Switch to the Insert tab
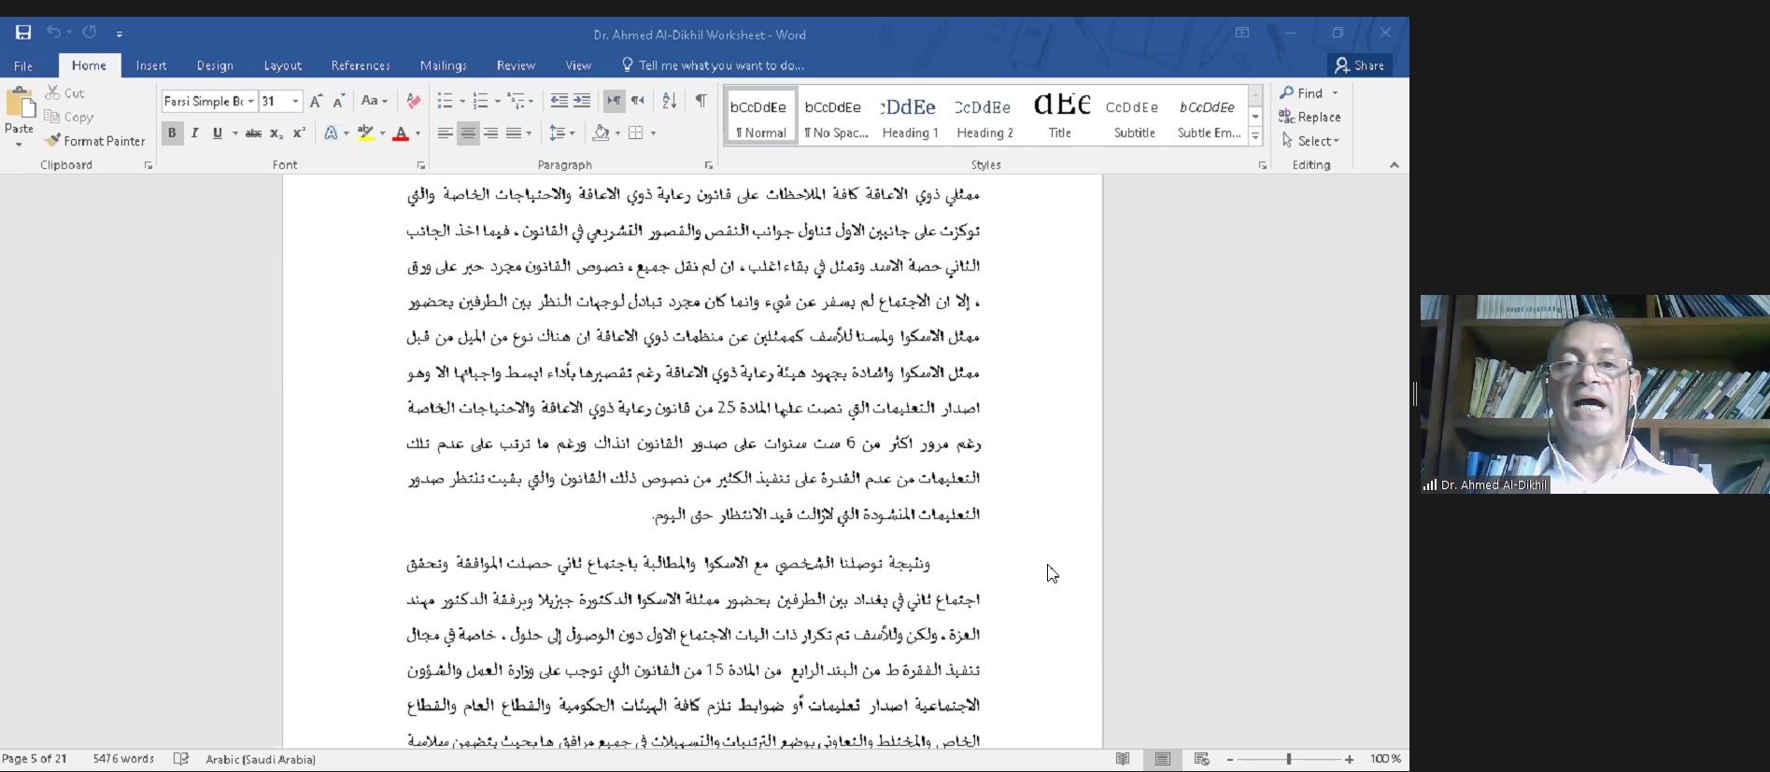 pyautogui.click(x=151, y=65)
